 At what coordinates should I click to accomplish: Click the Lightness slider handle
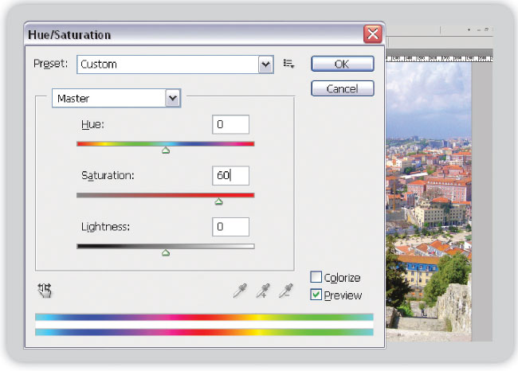(166, 252)
